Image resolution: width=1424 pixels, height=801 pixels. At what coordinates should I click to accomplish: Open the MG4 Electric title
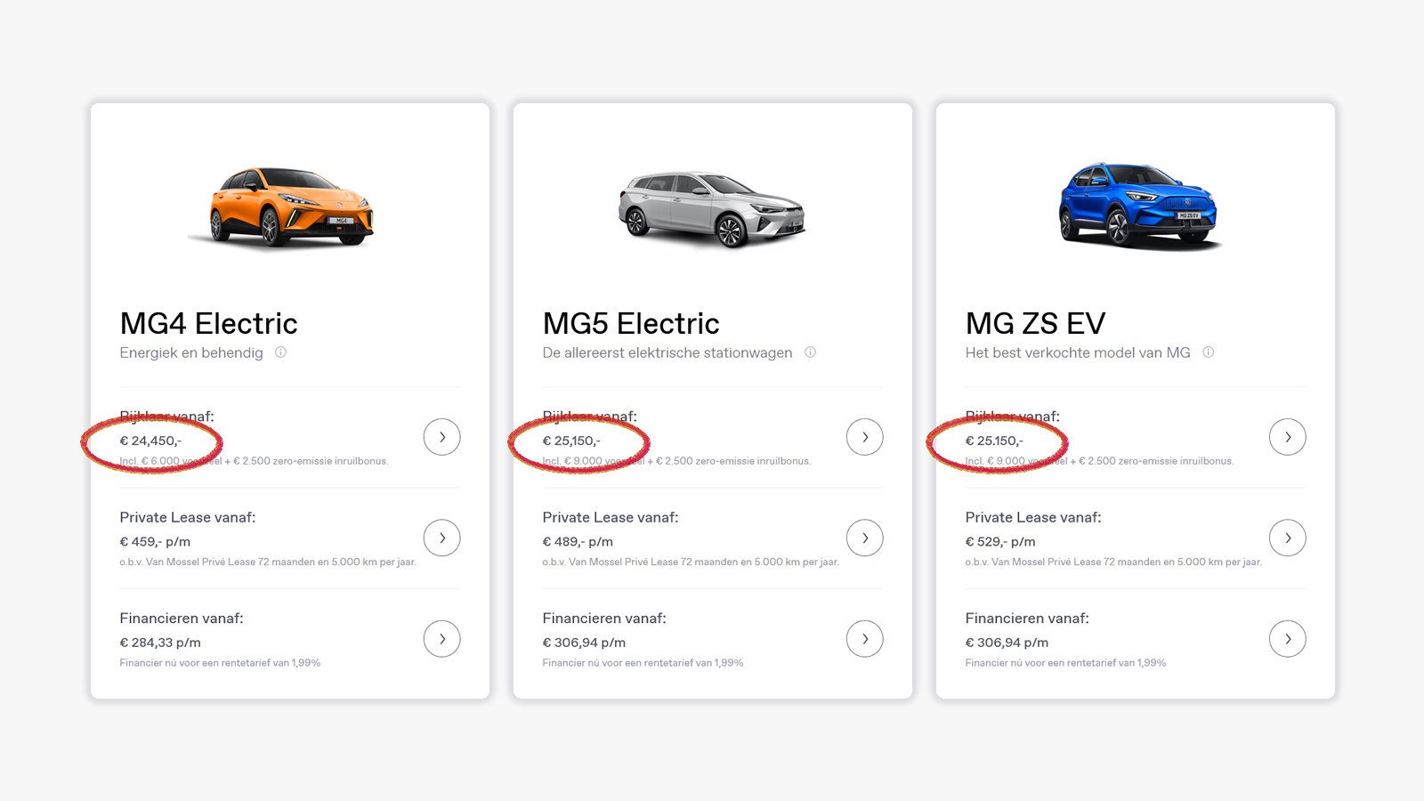pos(208,323)
